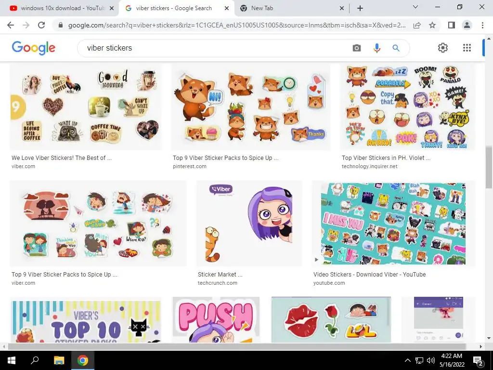Open the notification action center
Image resolution: width=493 pixels, height=370 pixels.
click(478, 360)
